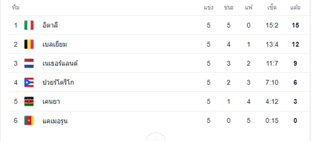Click the Cameroon flag icon

[x=29, y=120]
